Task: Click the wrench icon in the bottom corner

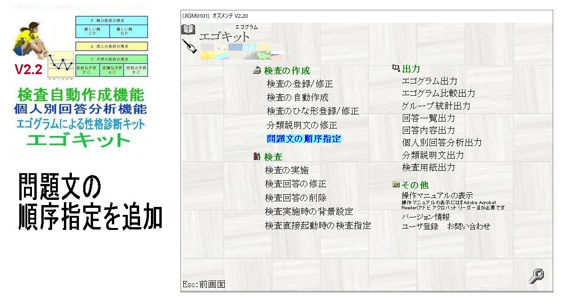Action: click(536, 276)
